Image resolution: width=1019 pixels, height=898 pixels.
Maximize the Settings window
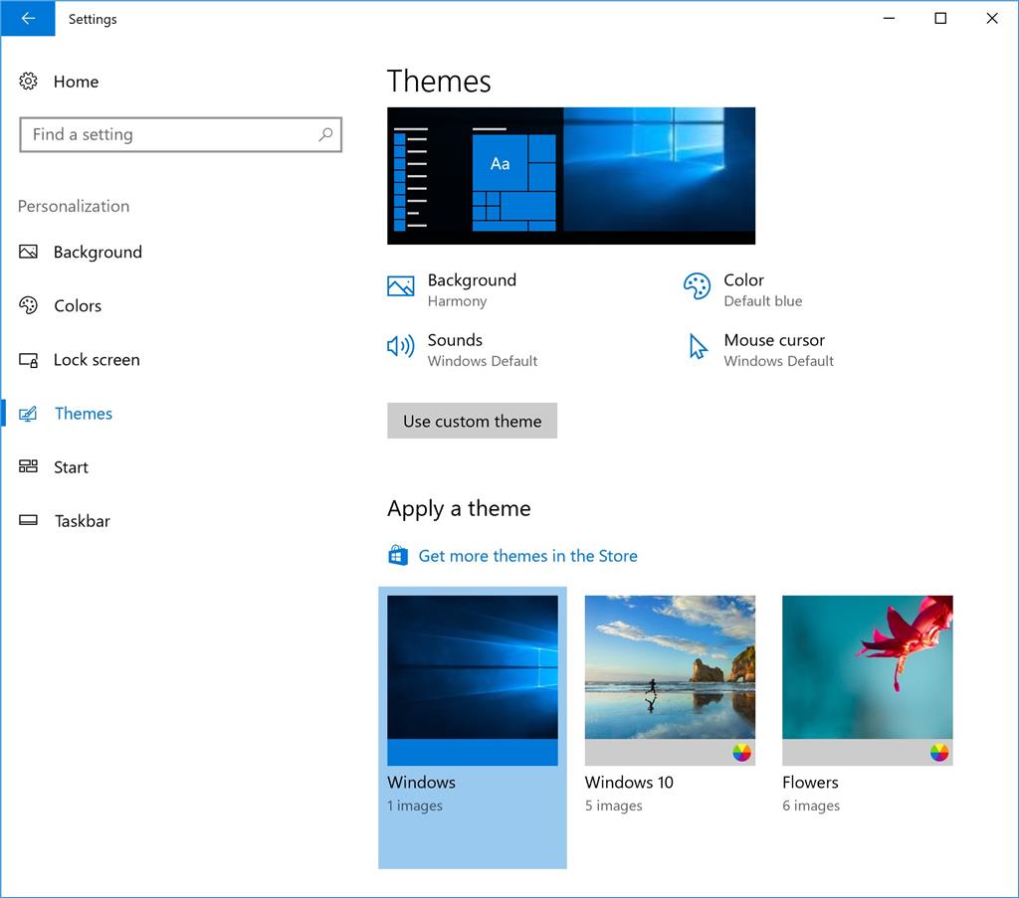click(x=940, y=18)
